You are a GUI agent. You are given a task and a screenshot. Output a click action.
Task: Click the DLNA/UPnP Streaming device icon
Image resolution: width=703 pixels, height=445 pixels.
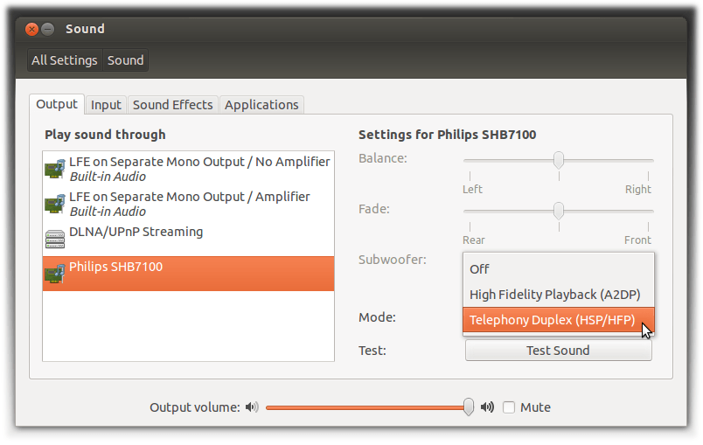pos(55,238)
